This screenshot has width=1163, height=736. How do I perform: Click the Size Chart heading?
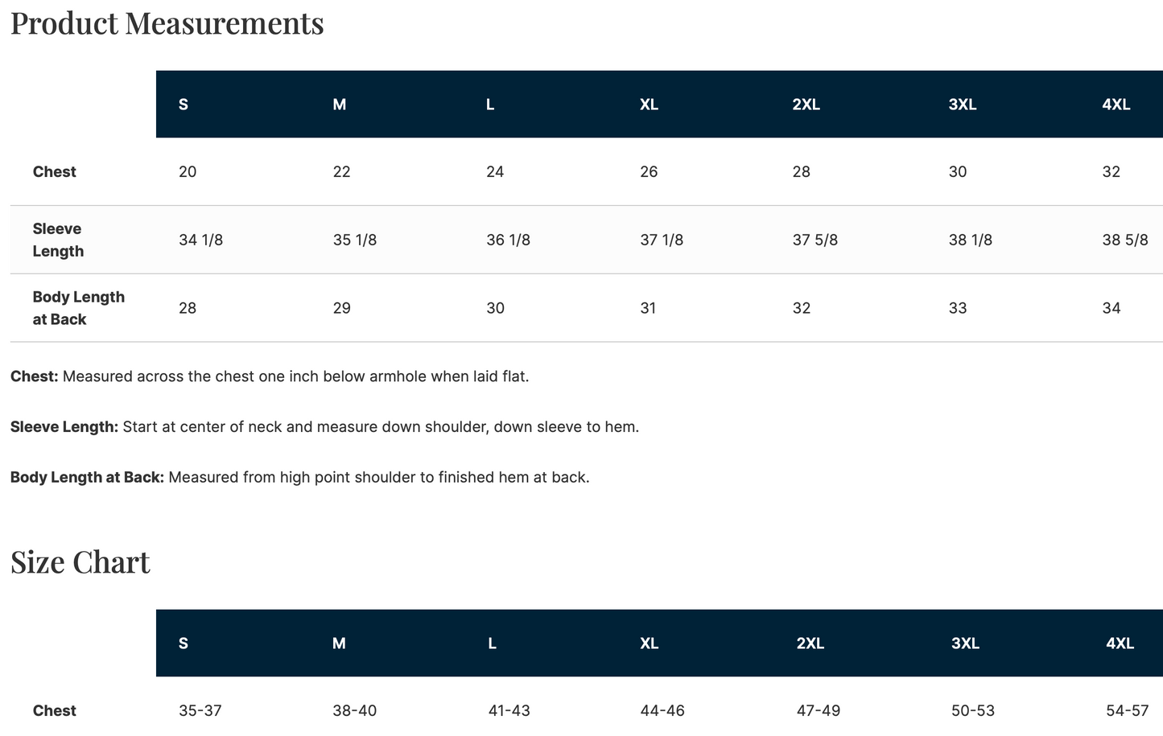point(80,561)
